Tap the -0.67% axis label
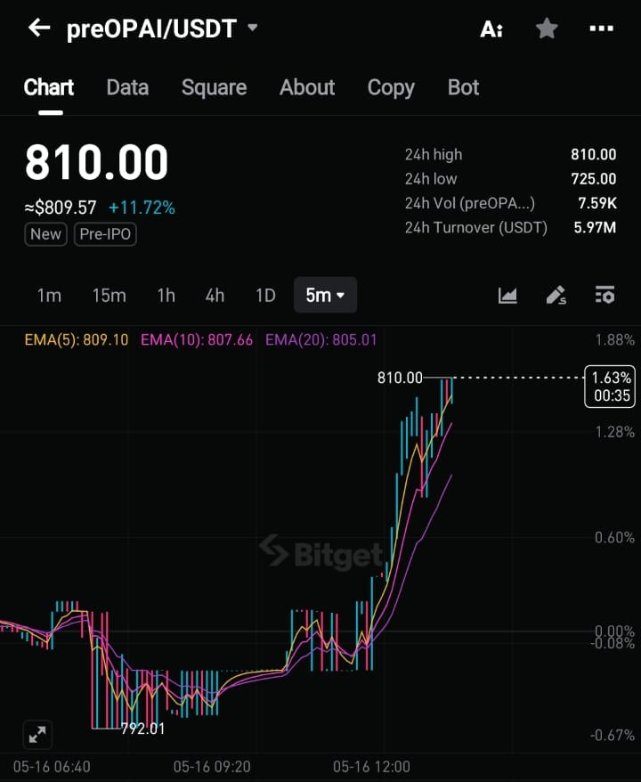This screenshot has height=782, width=641. pos(613,735)
